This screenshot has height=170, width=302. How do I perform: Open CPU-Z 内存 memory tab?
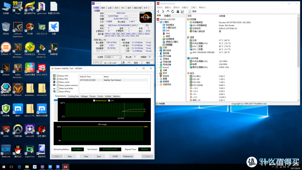(x=116, y=8)
